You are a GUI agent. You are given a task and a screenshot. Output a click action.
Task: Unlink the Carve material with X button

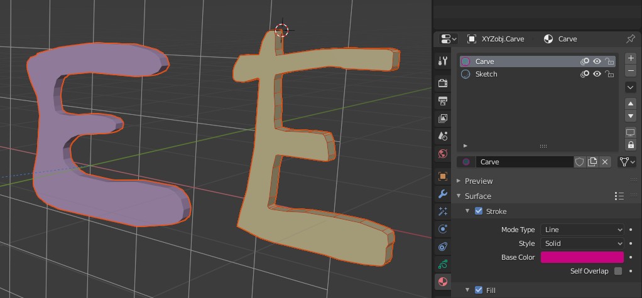tap(604, 162)
